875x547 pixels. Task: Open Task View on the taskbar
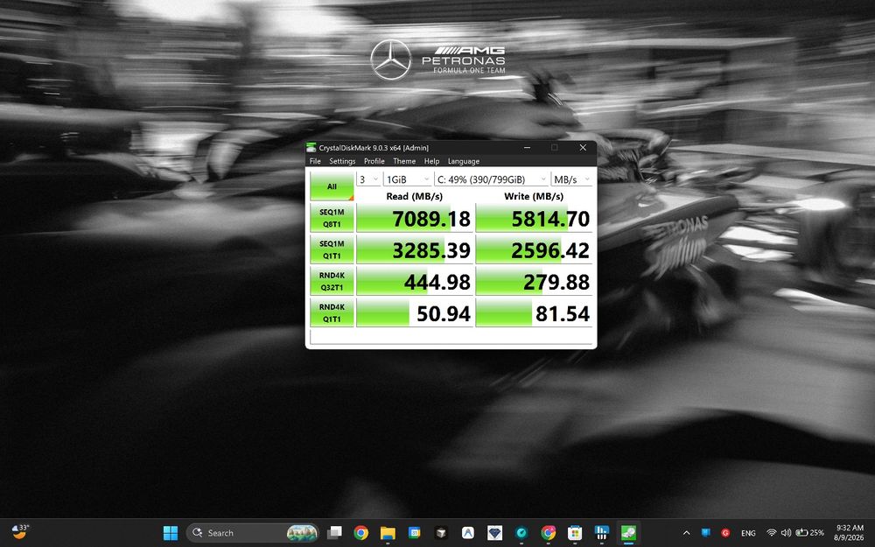point(334,532)
